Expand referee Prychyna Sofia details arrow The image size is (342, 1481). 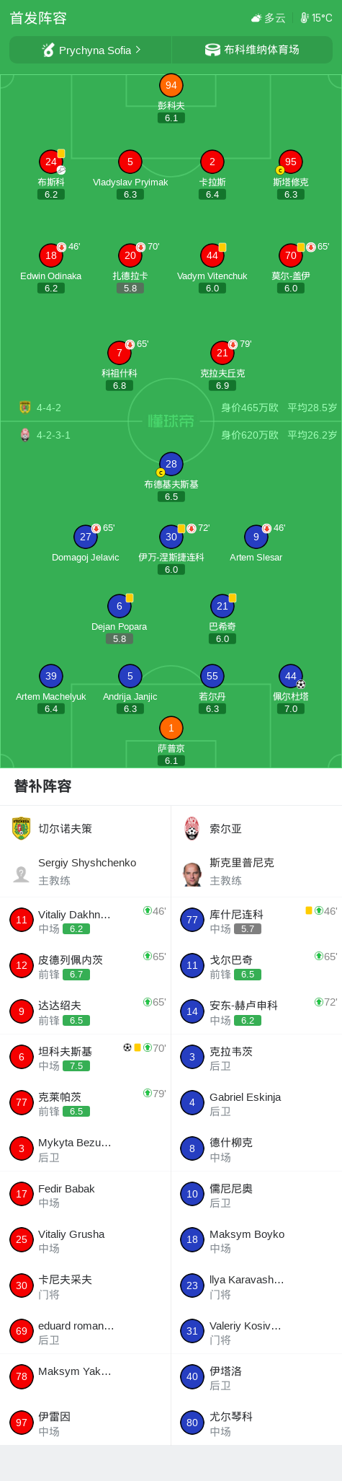pyautogui.click(x=138, y=50)
